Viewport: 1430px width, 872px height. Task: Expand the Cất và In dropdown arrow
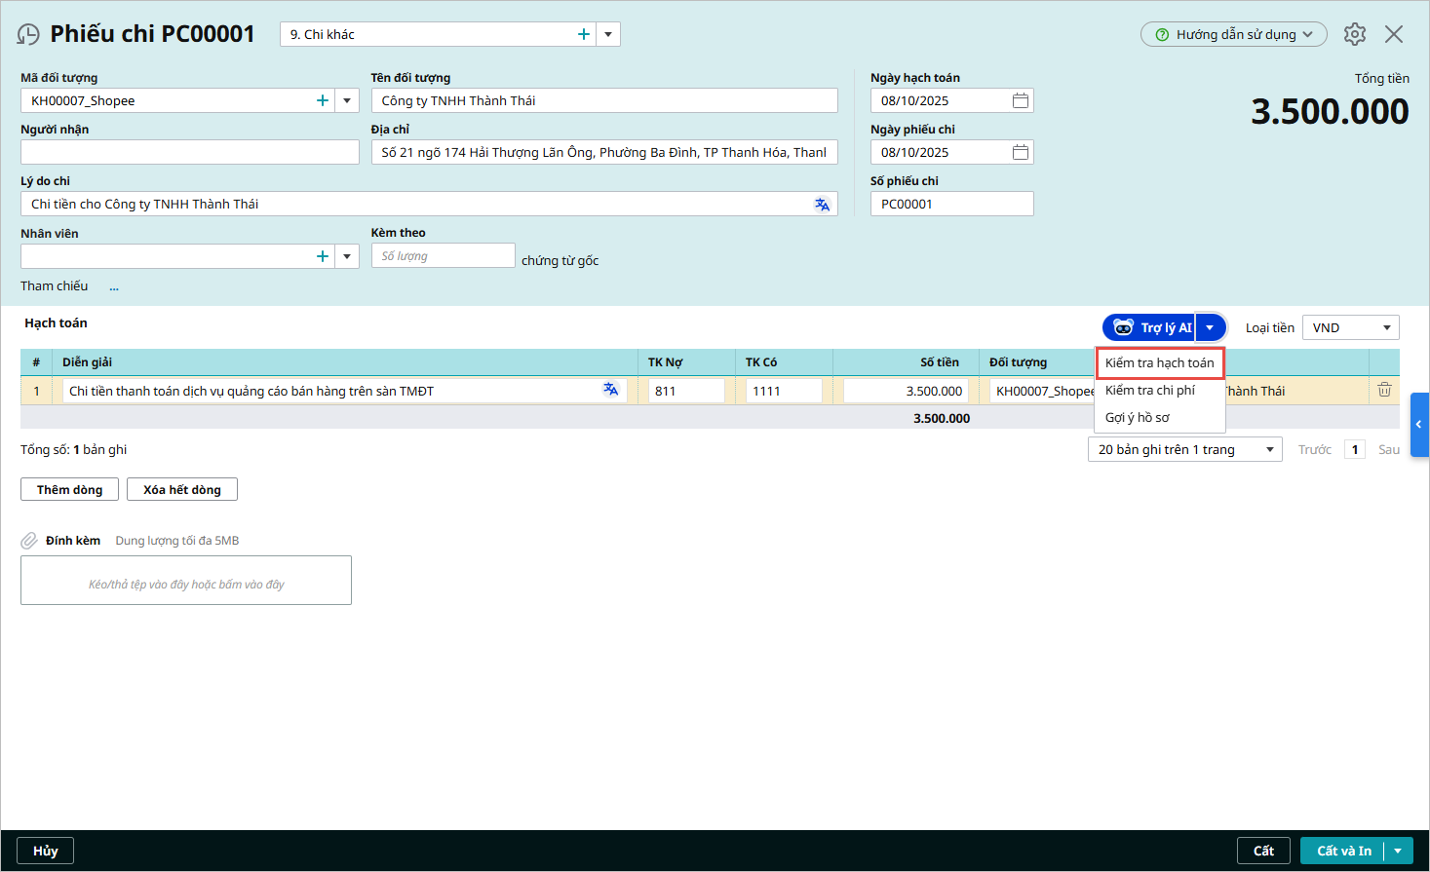(1399, 851)
